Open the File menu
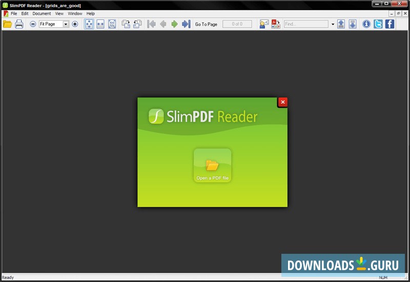 pyautogui.click(x=14, y=14)
